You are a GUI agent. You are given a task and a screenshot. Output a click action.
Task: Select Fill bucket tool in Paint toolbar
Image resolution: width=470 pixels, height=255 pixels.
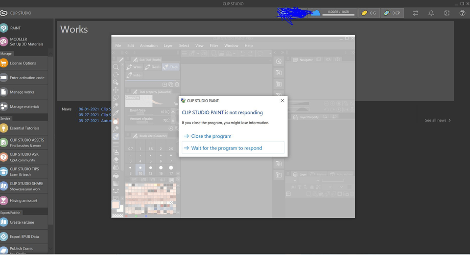116,175
